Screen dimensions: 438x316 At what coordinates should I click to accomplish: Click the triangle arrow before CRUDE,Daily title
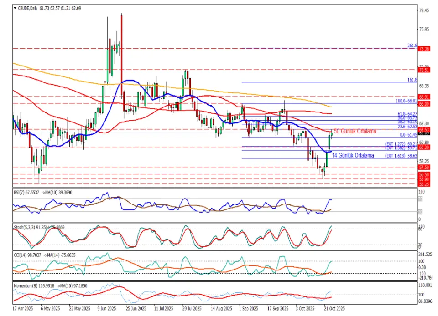(15, 8)
